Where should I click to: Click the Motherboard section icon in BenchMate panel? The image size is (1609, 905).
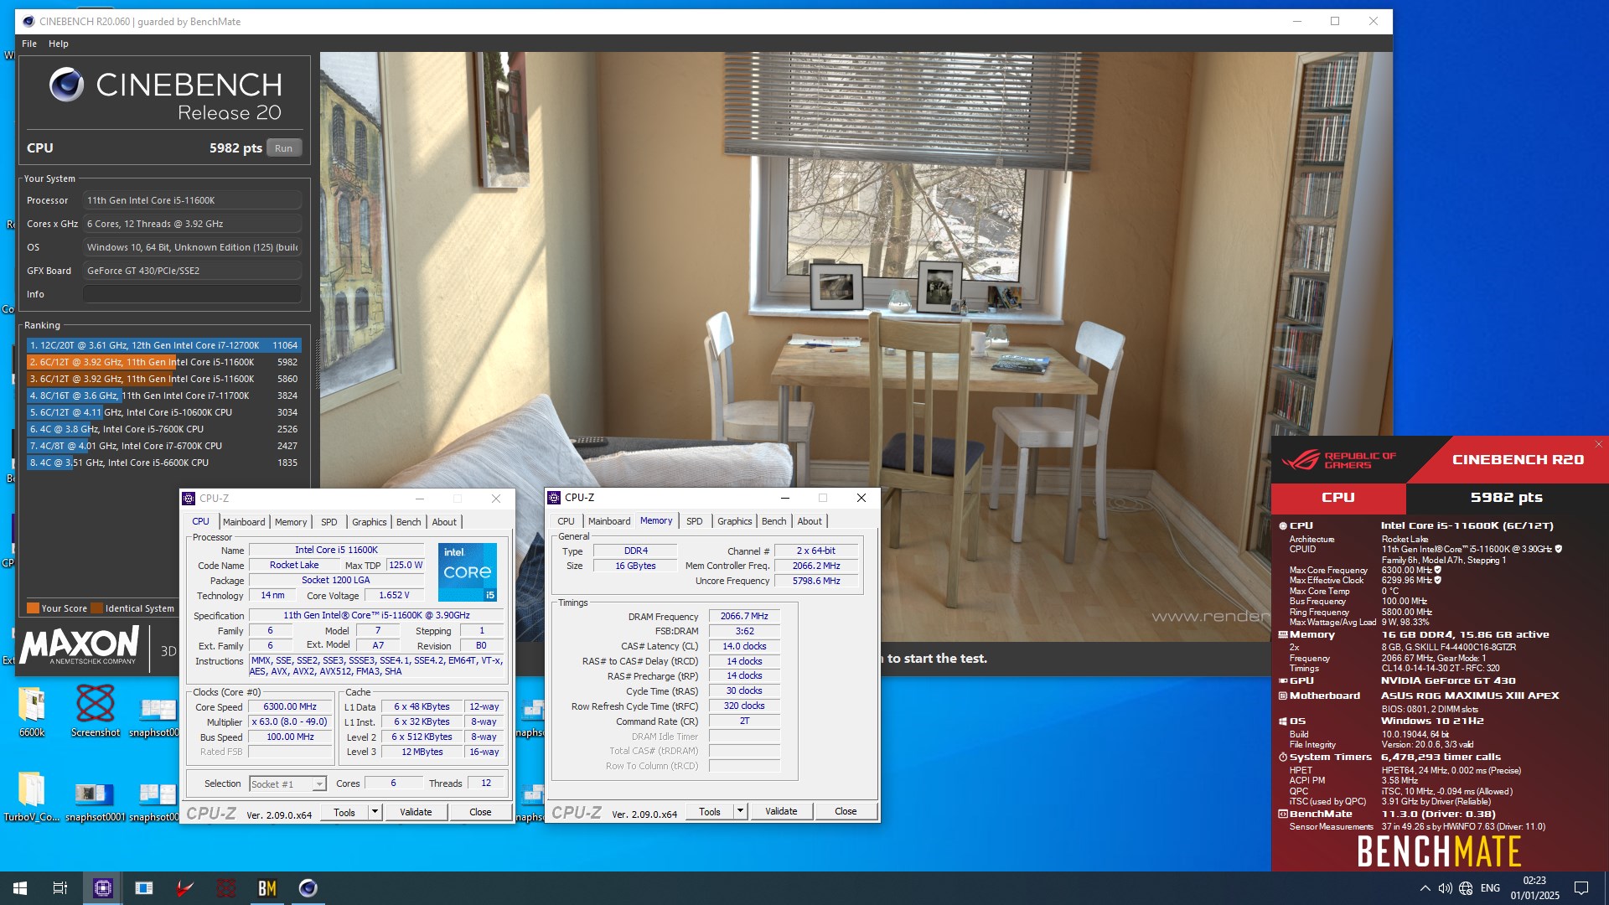1282,696
